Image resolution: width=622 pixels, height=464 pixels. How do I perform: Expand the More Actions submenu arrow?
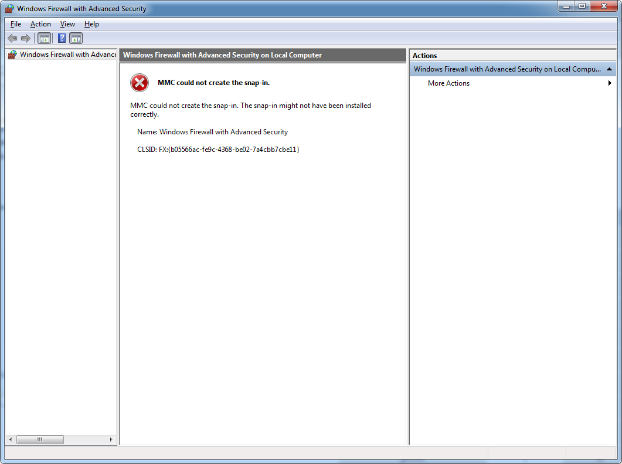point(610,83)
